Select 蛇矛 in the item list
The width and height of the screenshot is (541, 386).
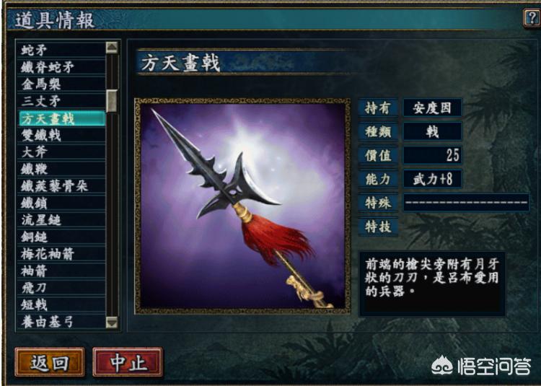coord(61,50)
